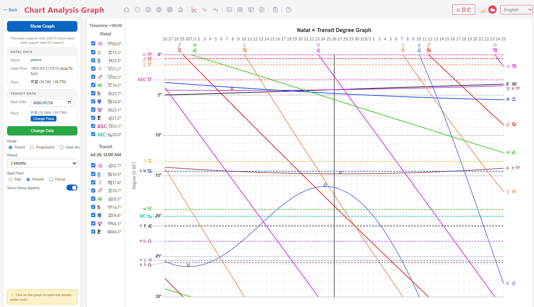Open the 設定 settings button

(x=464, y=10)
